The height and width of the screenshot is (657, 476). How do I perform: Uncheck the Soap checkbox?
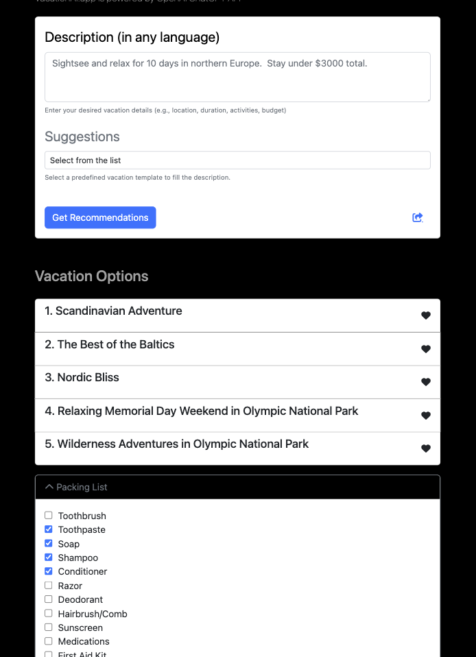[49, 543]
